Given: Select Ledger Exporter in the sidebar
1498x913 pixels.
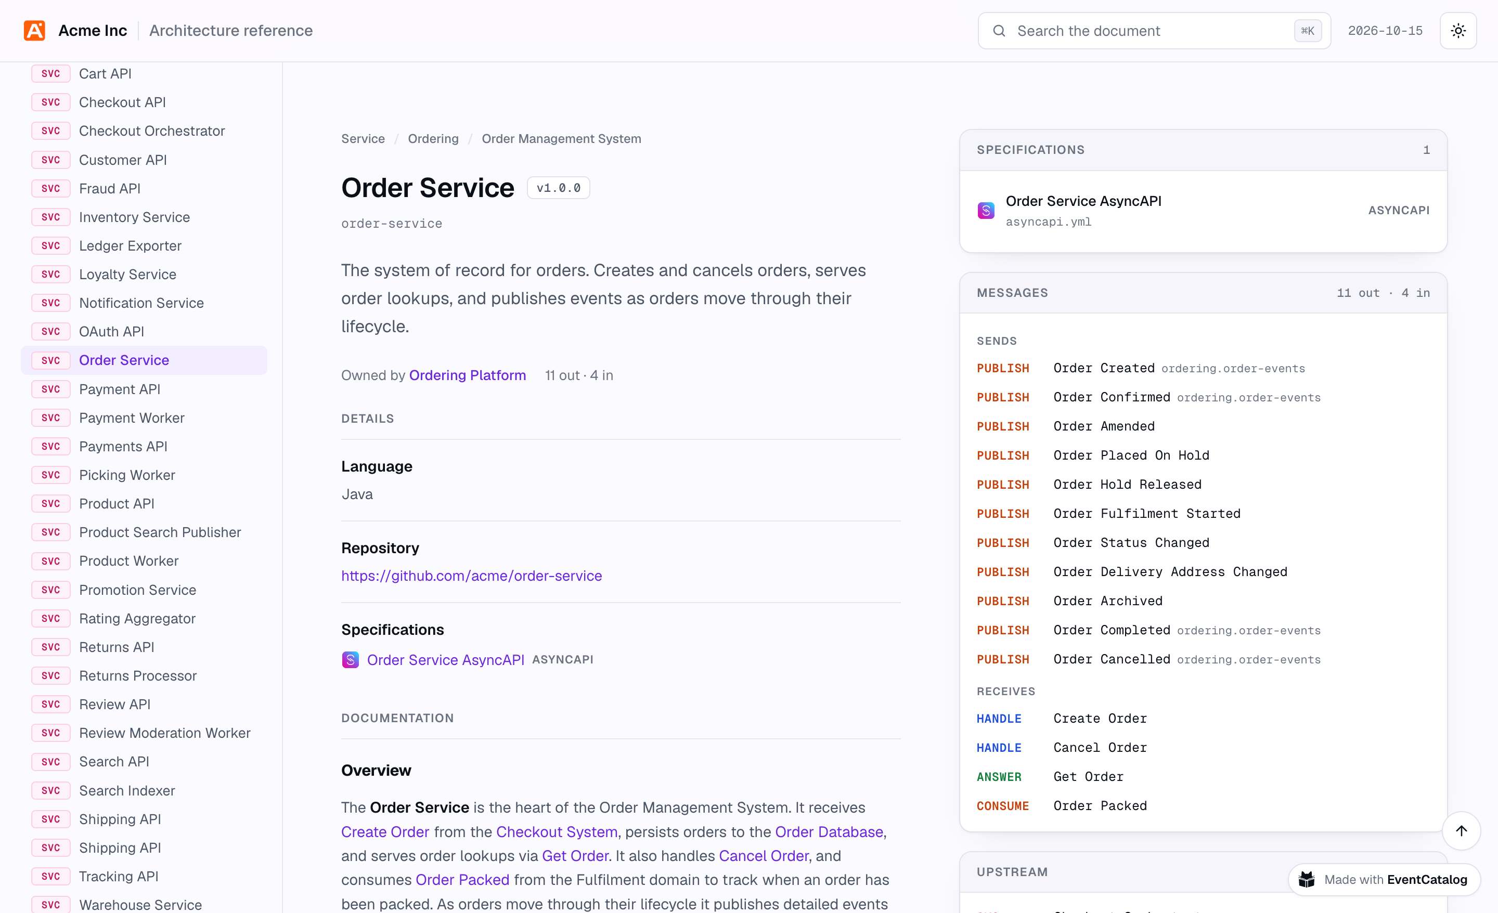Looking at the screenshot, I should [x=144, y=245].
